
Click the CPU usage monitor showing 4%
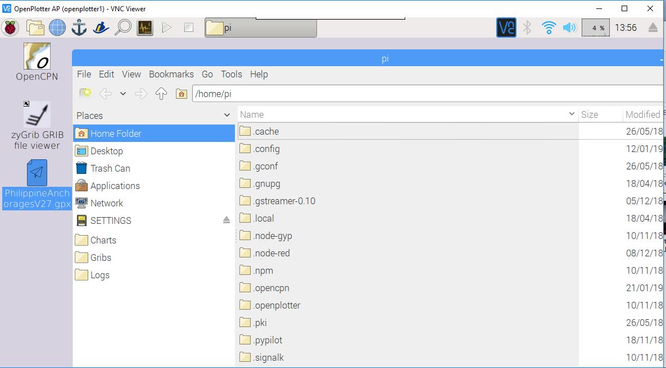pyautogui.click(x=595, y=26)
